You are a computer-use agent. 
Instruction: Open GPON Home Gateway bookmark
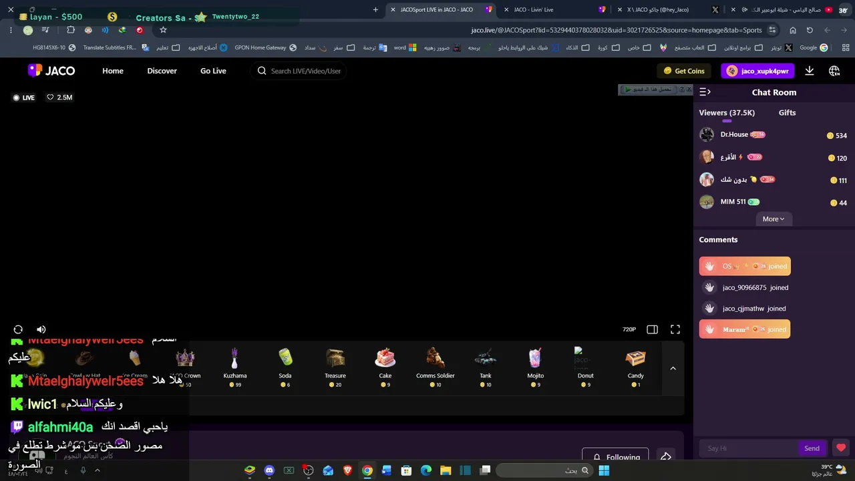266,48
